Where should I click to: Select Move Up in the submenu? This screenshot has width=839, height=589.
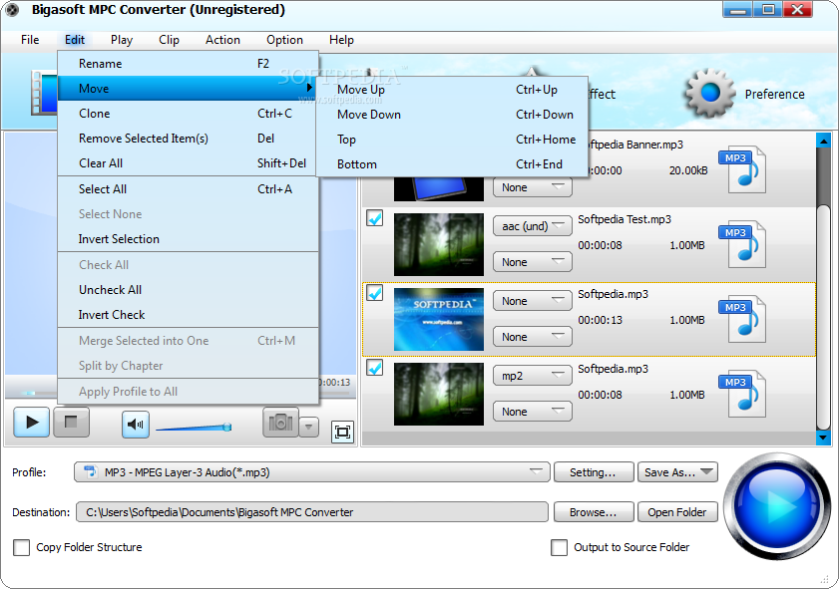[x=452, y=90]
